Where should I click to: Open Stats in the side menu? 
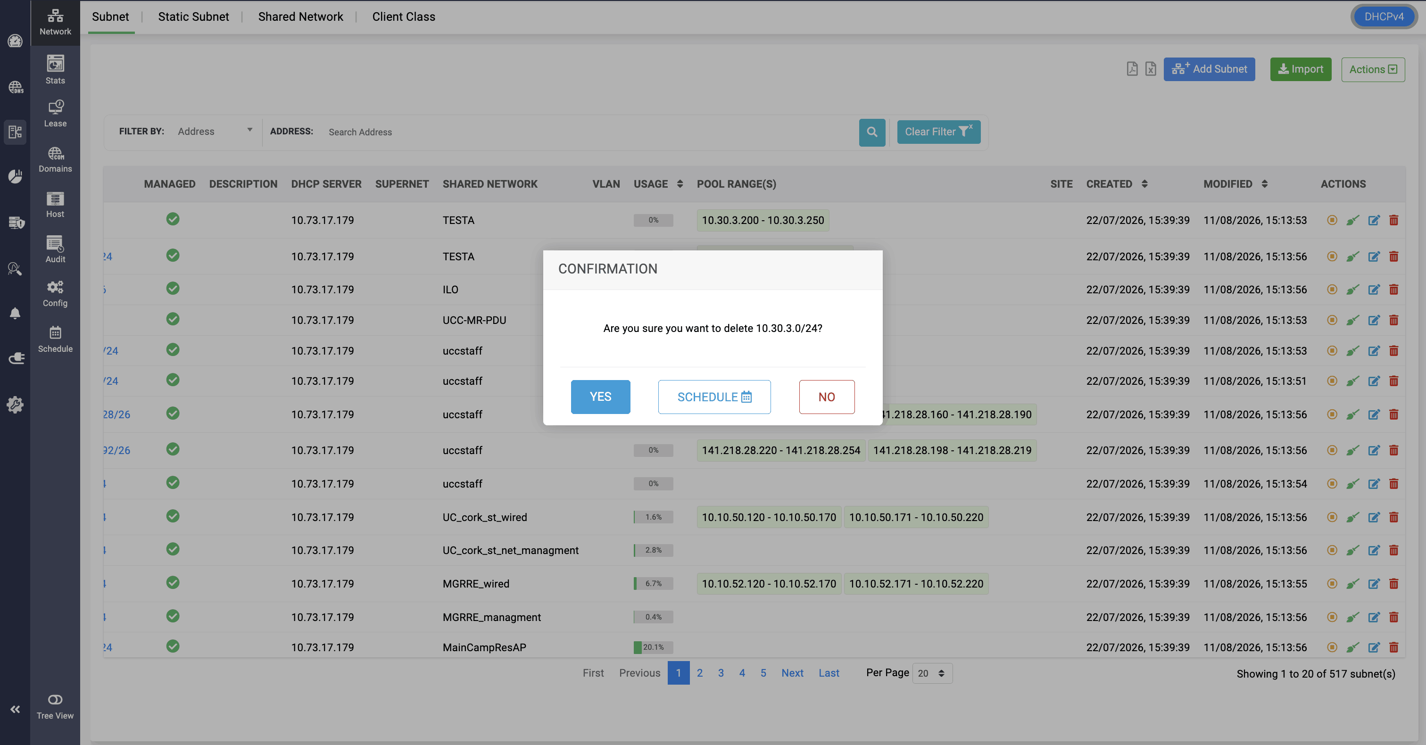[55, 70]
